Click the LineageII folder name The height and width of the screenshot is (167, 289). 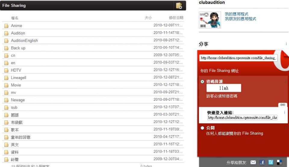coord(18,78)
